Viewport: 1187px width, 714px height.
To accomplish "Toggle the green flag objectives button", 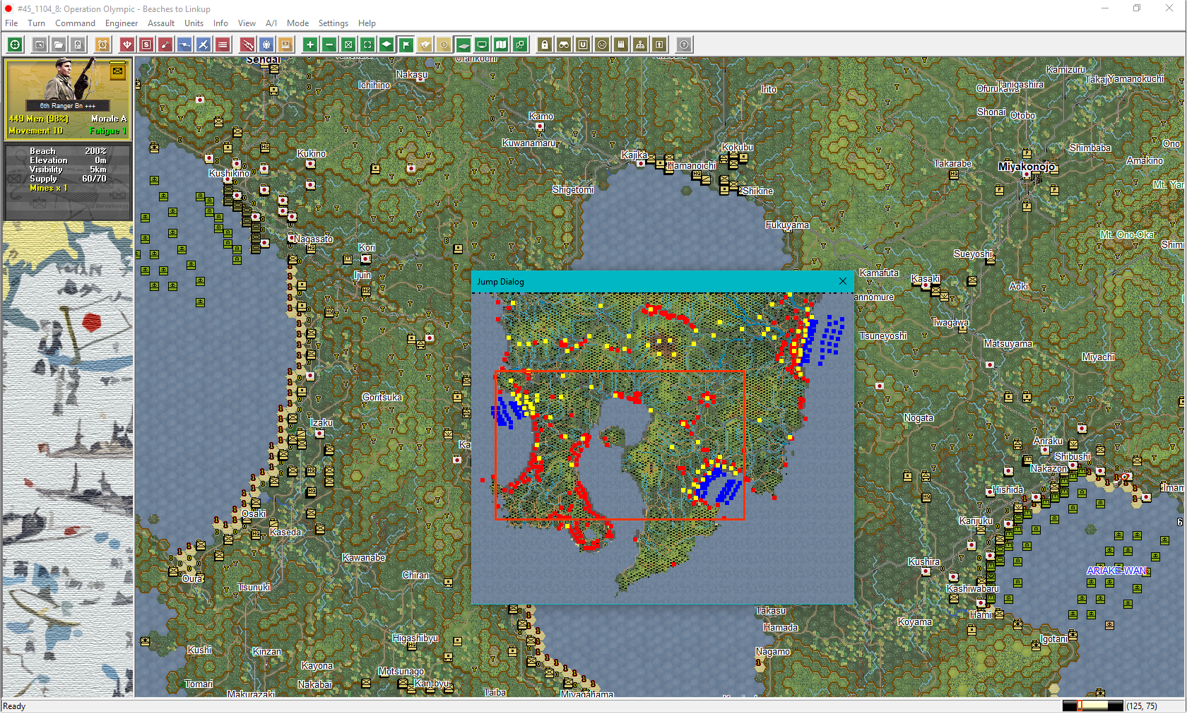I will click(406, 44).
